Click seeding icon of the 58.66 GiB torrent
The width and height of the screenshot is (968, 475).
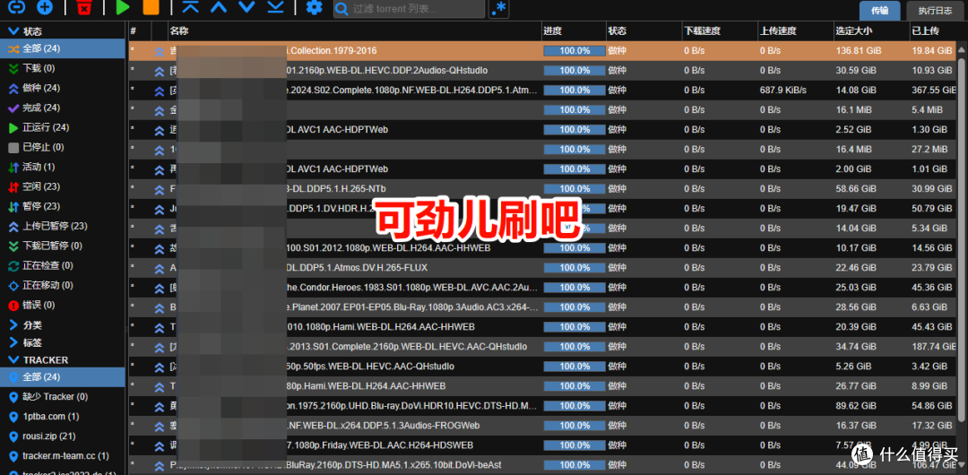click(160, 189)
